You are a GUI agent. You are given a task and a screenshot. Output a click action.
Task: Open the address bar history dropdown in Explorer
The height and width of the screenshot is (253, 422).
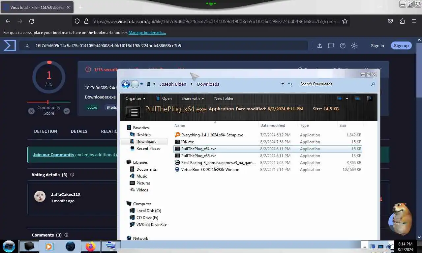[x=283, y=84]
